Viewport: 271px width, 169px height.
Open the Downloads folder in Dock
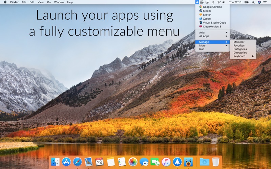205,162
